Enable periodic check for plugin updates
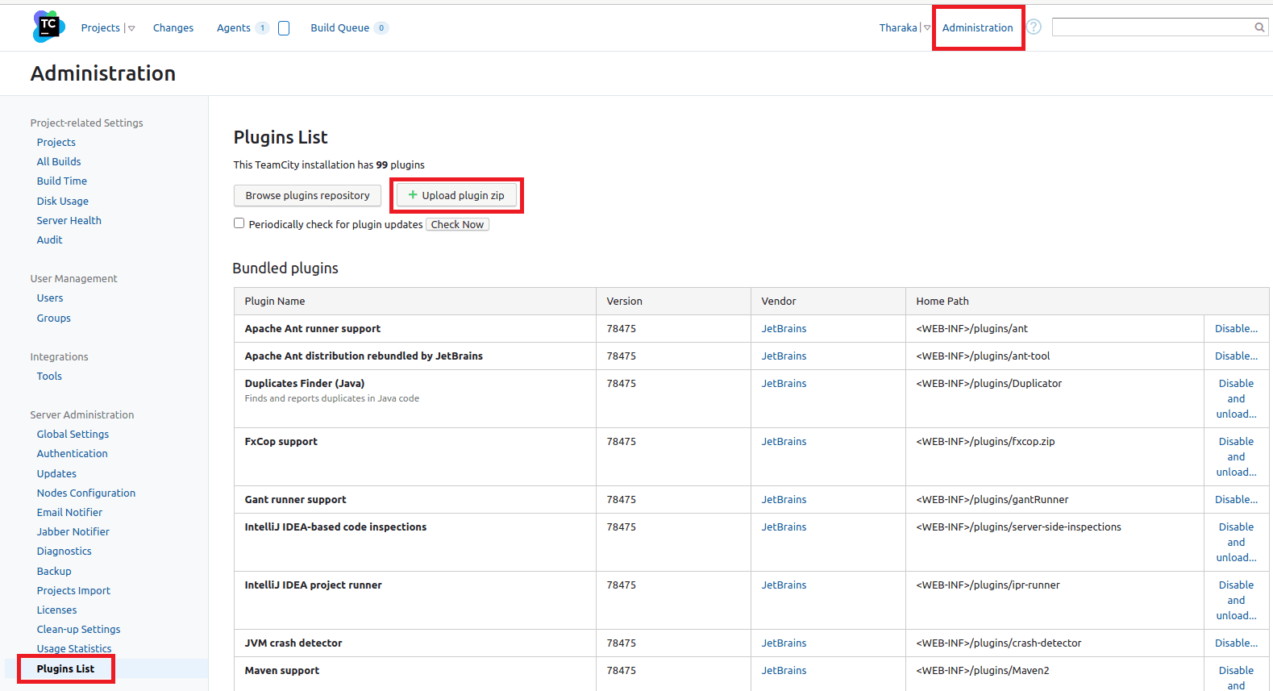 pos(239,223)
